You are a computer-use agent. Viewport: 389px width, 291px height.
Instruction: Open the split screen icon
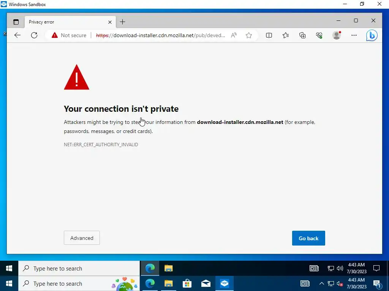click(269, 35)
